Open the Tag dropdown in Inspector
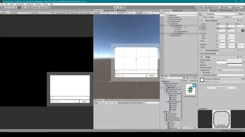The image size is (245, 137). [x=214, y=17]
